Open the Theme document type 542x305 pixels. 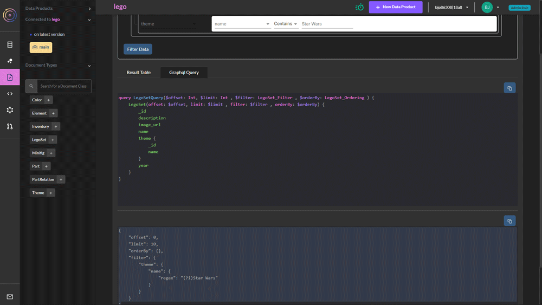click(x=38, y=193)
